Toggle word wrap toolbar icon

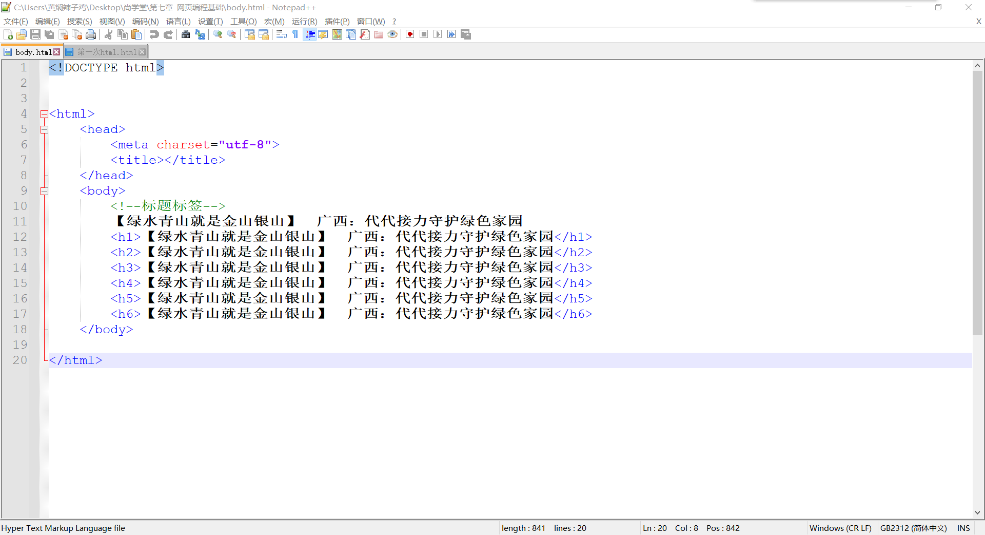click(281, 34)
